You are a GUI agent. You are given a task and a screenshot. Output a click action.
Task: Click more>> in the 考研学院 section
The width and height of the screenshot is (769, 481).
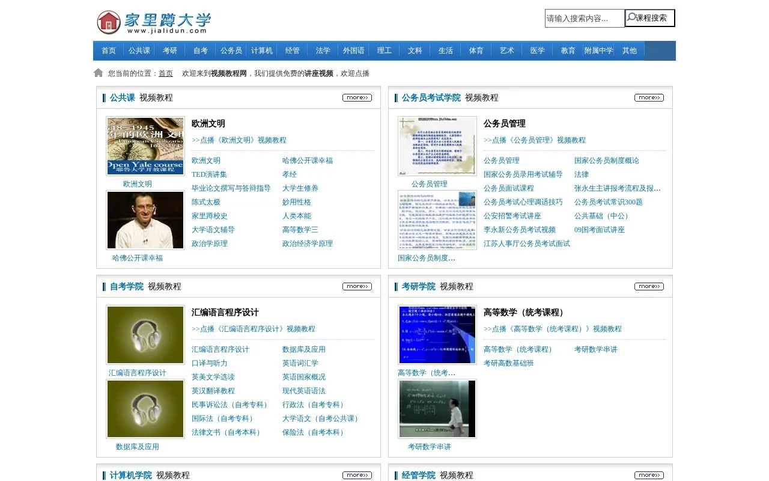click(649, 286)
